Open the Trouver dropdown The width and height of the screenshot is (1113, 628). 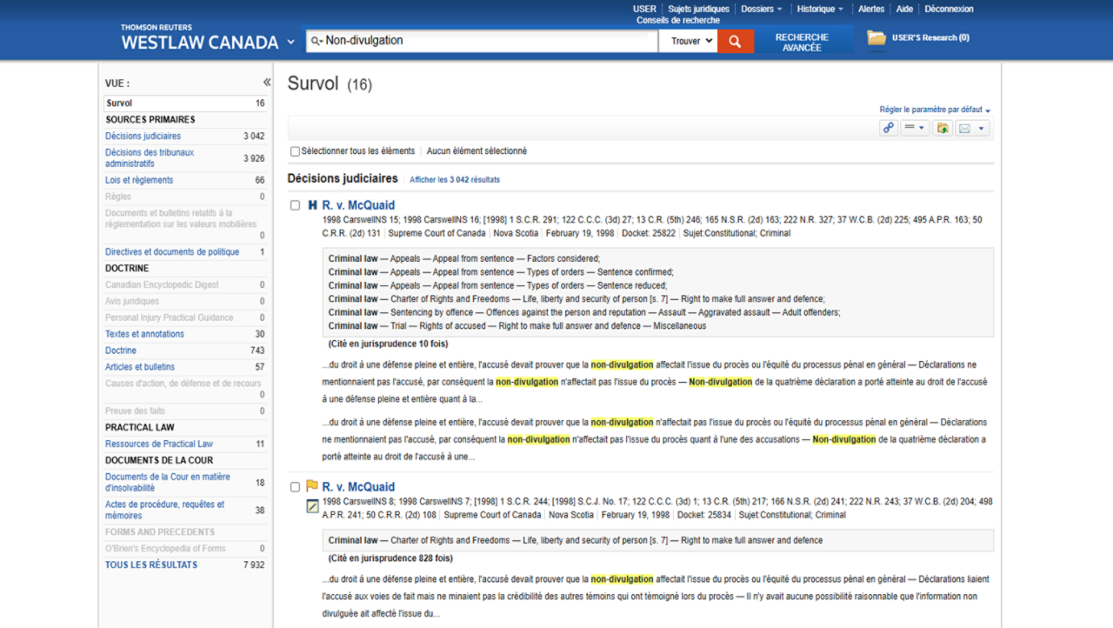(688, 40)
